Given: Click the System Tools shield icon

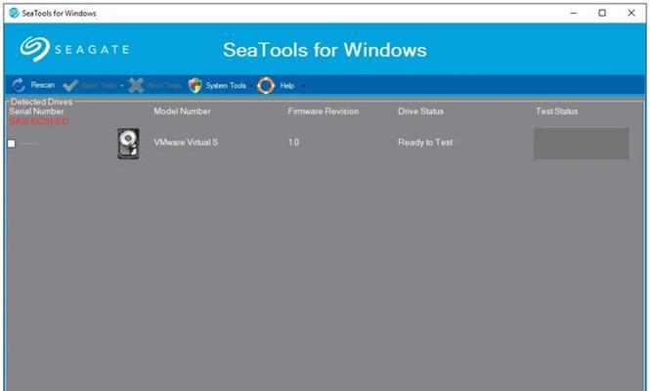Looking at the screenshot, I should coord(195,85).
